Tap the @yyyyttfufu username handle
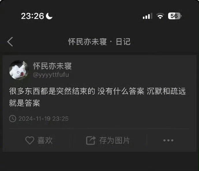 pos(51,75)
